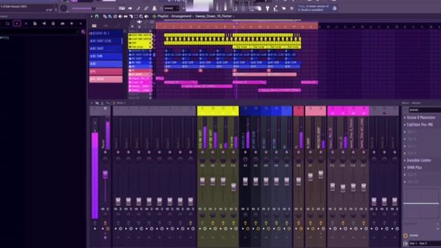Open the playlist options arrow menu
The height and width of the screenshot is (248, 441).
pyautogui.click(x=92, y=17)
